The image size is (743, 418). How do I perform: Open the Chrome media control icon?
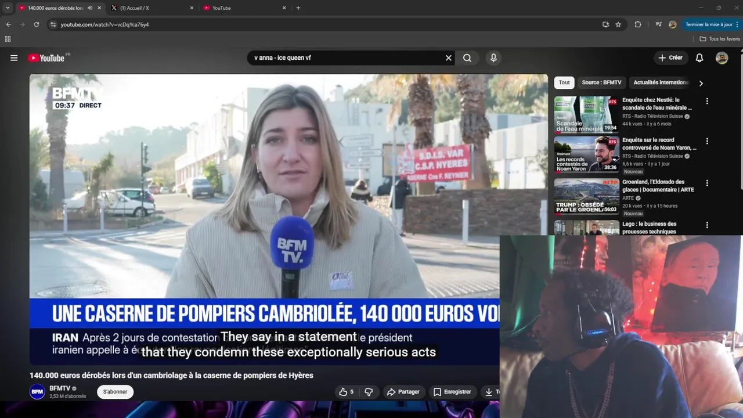click(x=658, y=24)
